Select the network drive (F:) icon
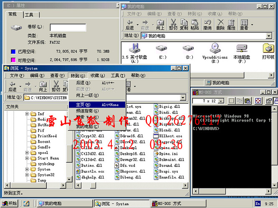 point(242,48)
